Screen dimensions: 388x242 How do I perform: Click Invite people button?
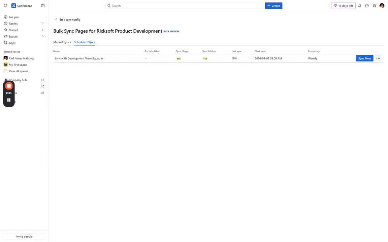point(24,237)
